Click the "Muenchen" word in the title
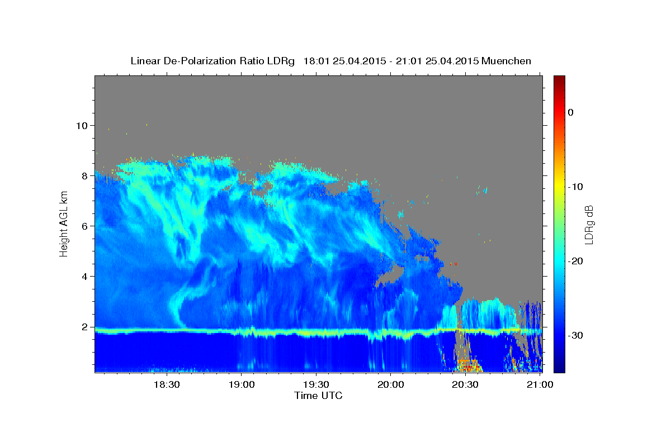Image resolution: width=671 pixels, height=447 pixels. pos(507,61)
